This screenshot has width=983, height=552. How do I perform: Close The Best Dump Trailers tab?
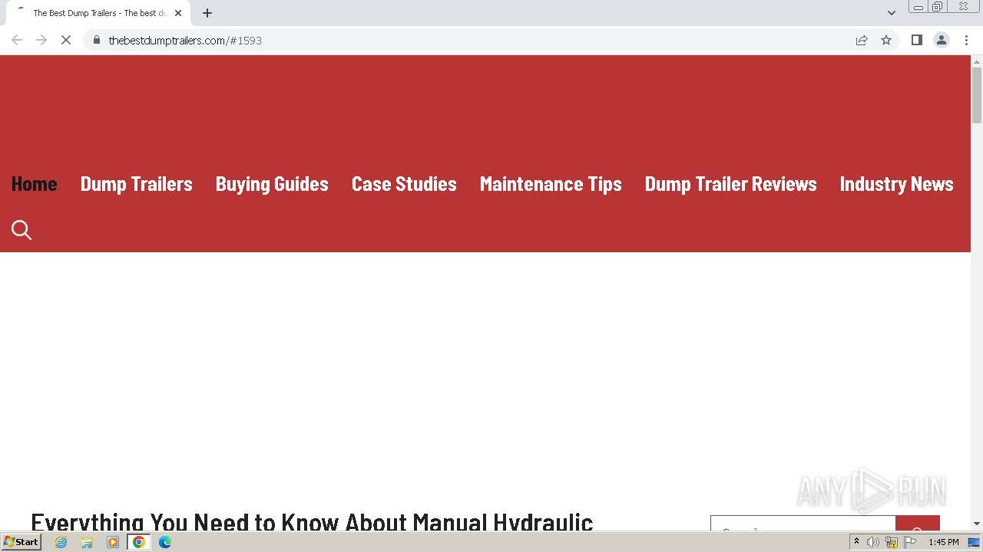178,13
